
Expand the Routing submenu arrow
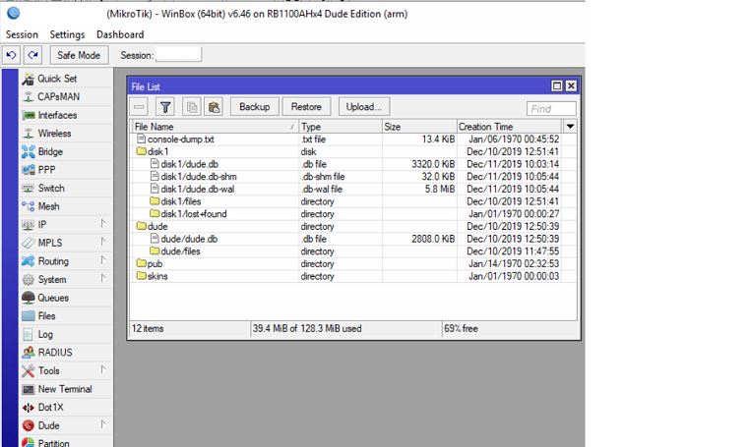(102, 260)
